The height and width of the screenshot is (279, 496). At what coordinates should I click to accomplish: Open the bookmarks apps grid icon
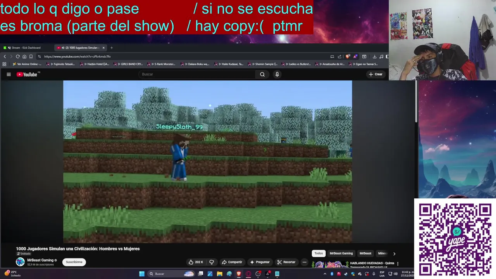click(x=4, y=64)
